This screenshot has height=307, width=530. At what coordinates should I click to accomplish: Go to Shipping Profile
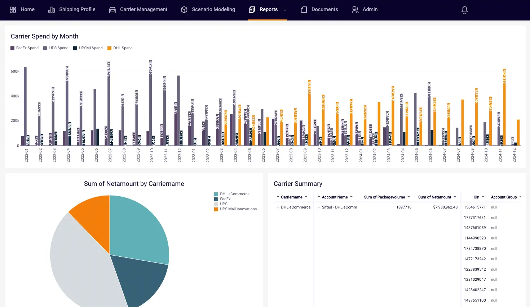(x=77, y=9)
